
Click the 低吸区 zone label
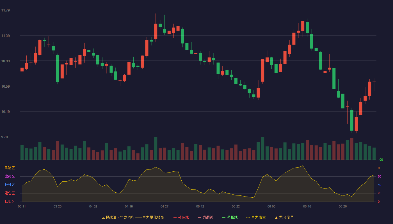(x=10, y=201)
